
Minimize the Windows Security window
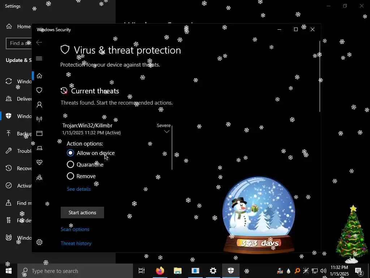click(x=279, y=29)
